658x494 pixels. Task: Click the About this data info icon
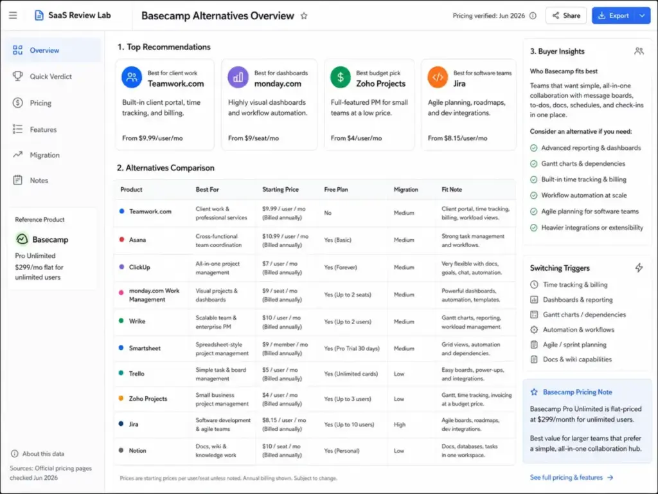14,453
